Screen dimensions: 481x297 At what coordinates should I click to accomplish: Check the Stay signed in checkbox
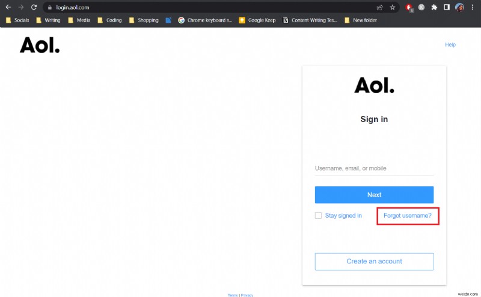click(318, 215)
